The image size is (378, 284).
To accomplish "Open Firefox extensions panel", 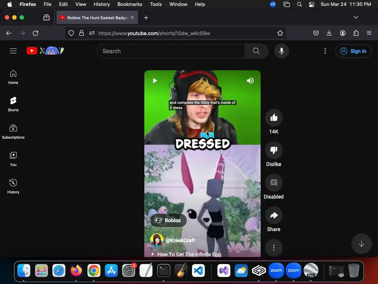I will tap(356, 33).
